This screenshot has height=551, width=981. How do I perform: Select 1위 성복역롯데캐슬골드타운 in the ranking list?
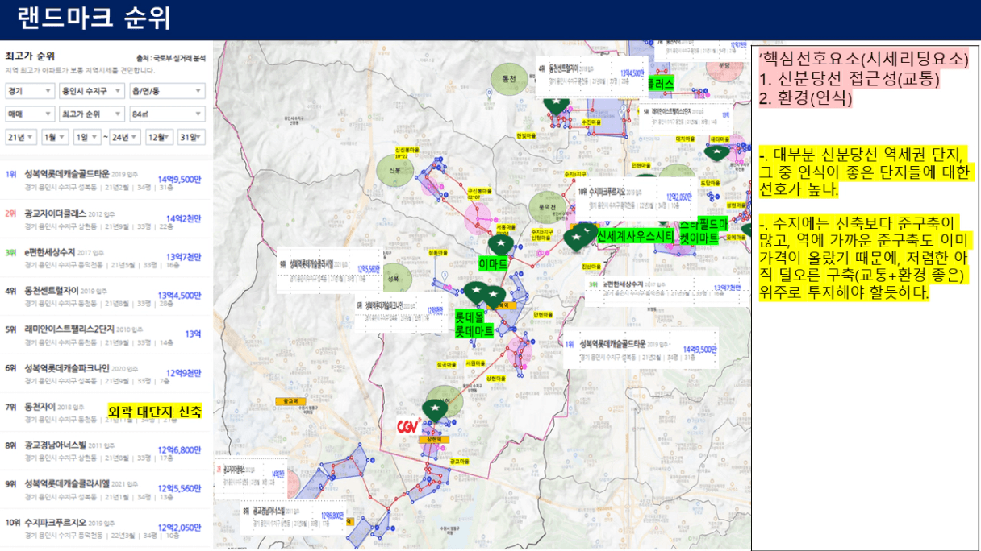click(x=103, y=178)
